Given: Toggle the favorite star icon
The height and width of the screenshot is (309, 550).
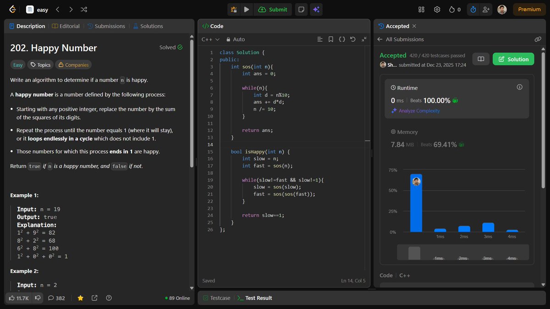Looking at the screenshot, I should pos(81,298).
